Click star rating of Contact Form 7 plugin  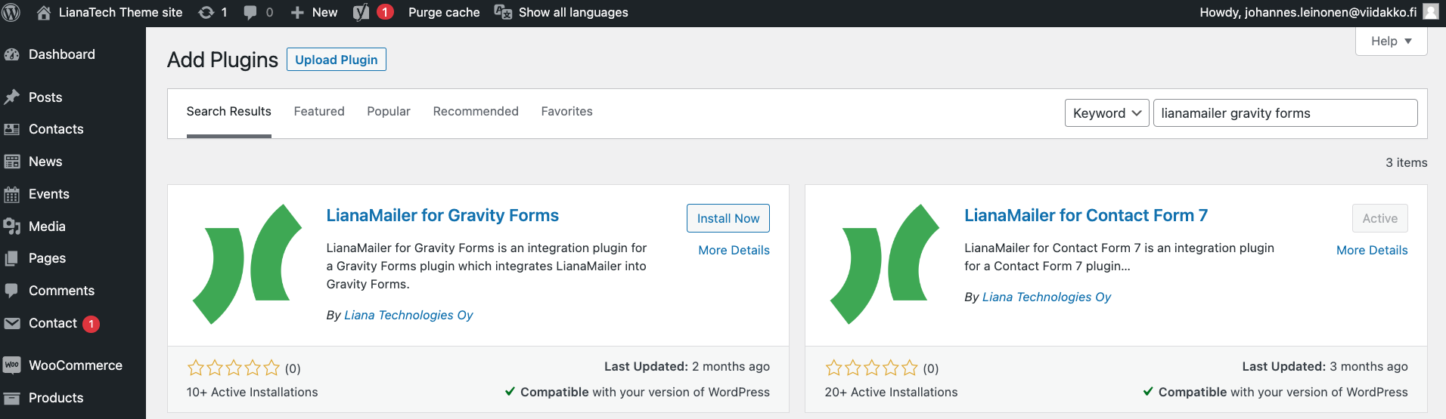pos(871,368)
